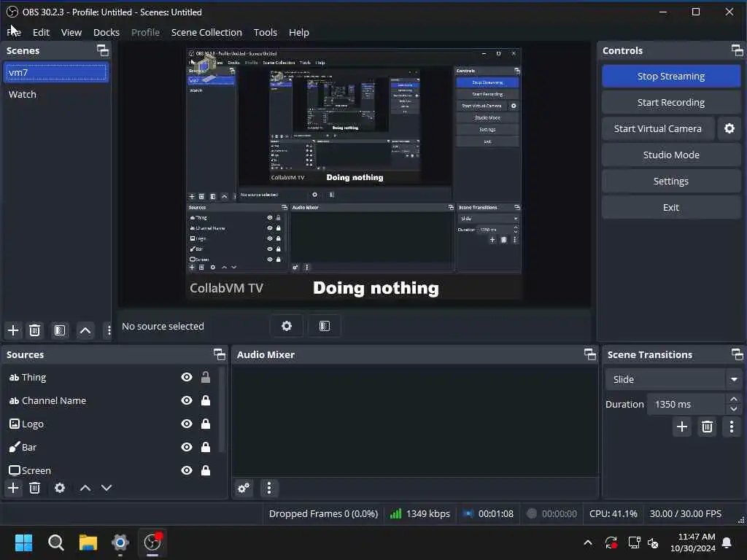Lock the Thing source
This screenshot has height=560, width=747.
pyautogui.click(x=206, y=377)
